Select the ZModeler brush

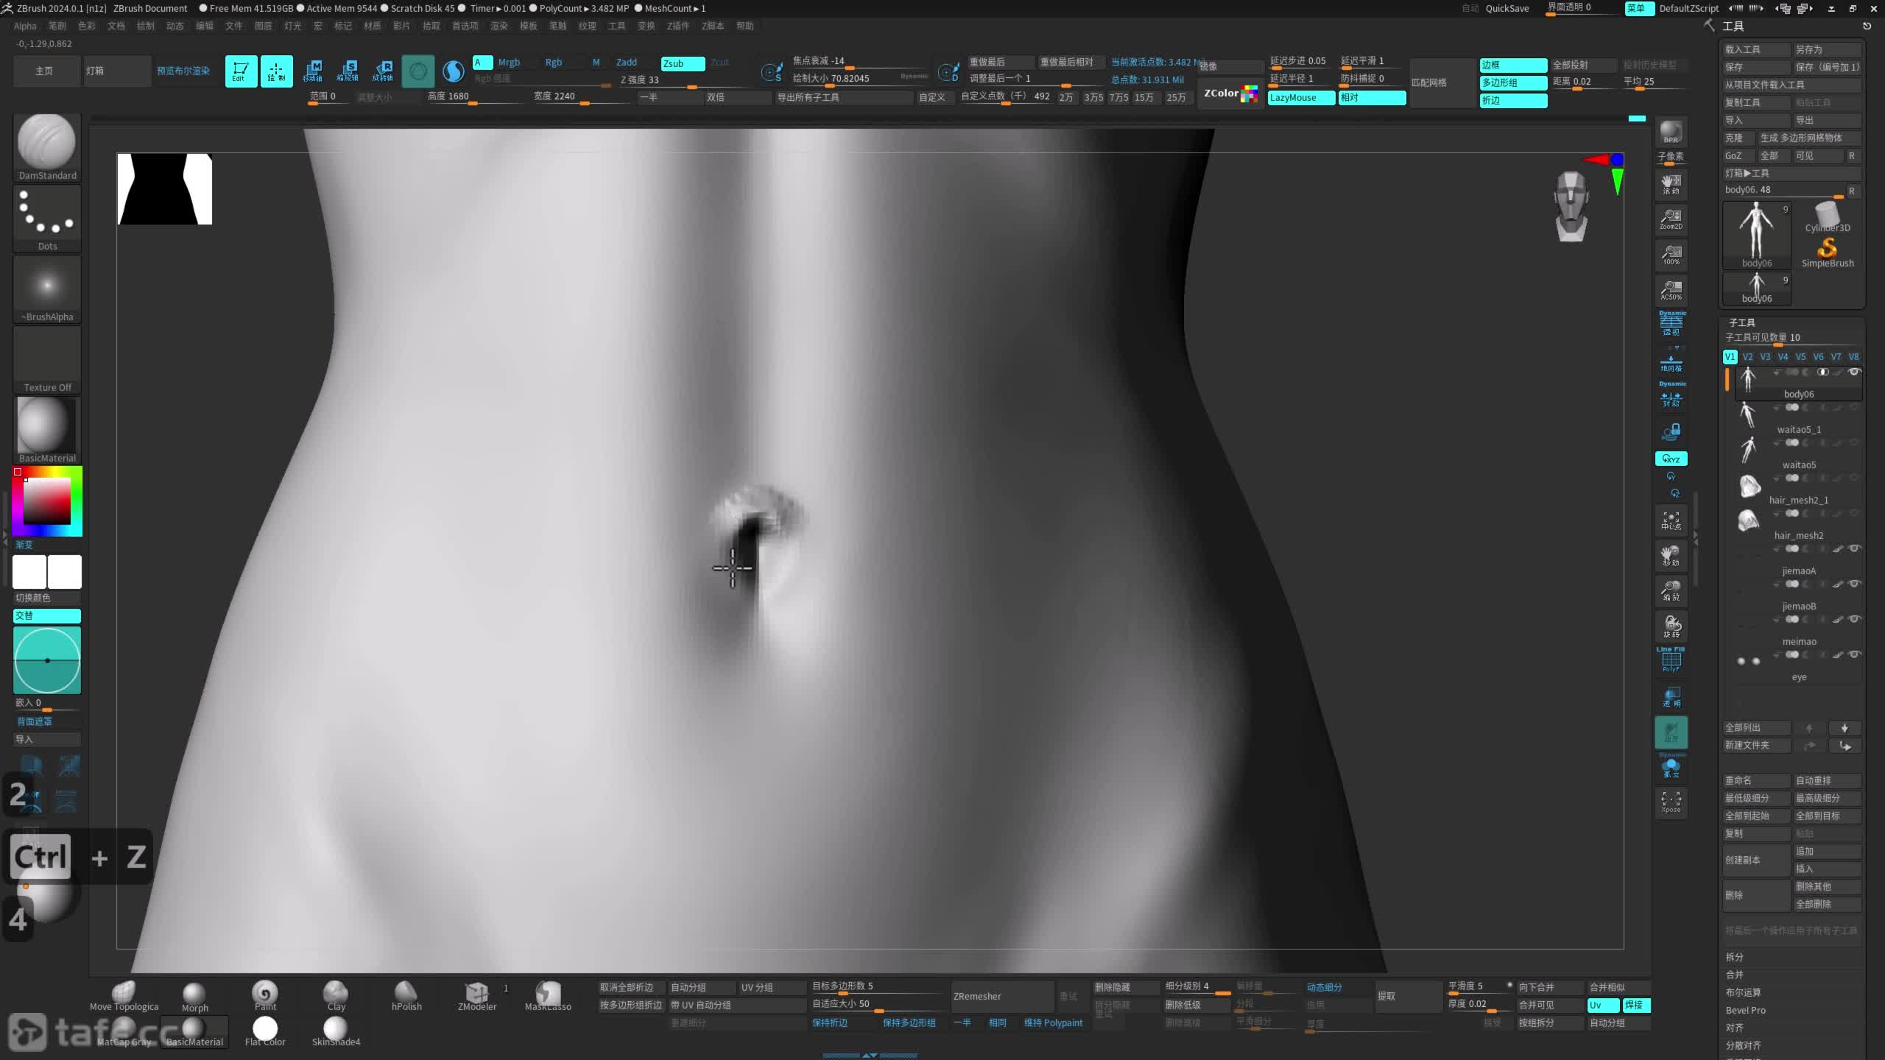tap(477, 997)
